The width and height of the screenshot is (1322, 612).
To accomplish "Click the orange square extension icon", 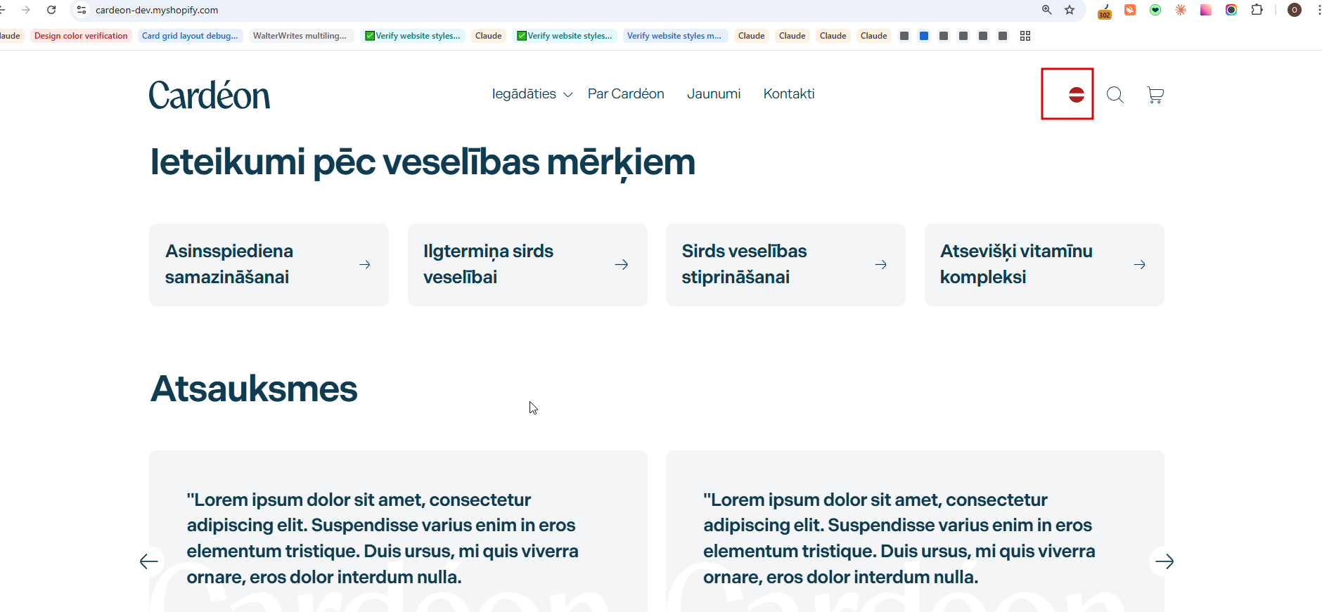I will click(x=1130, y=10).
